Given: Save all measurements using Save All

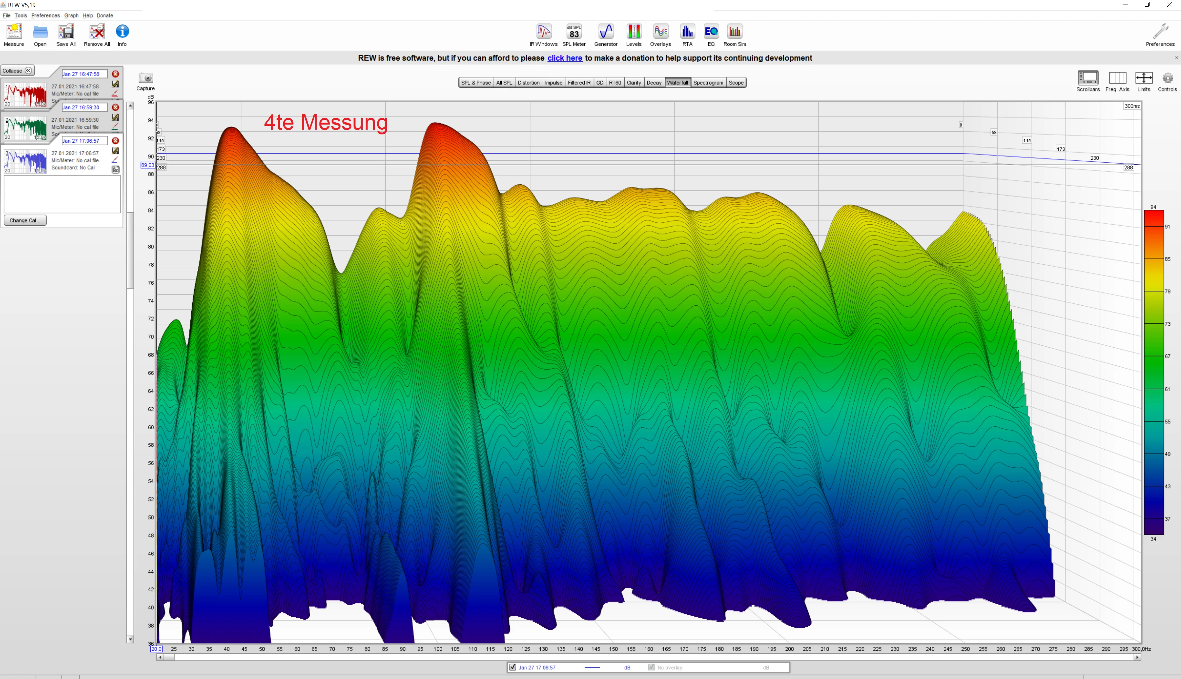Looking at the screenshot, I should point(66,36).
